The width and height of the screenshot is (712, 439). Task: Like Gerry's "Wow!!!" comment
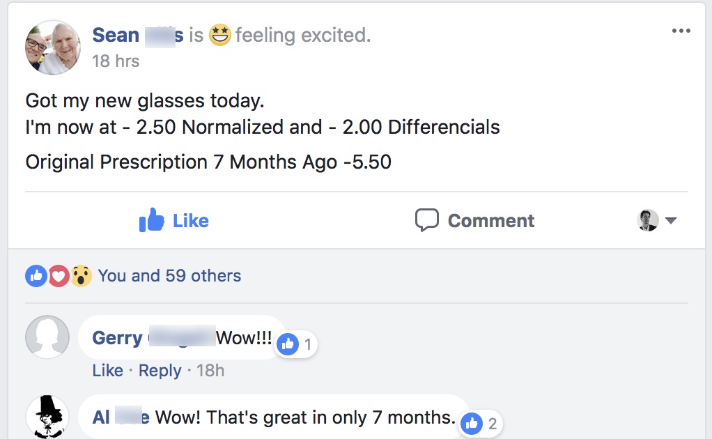(107, 371)
